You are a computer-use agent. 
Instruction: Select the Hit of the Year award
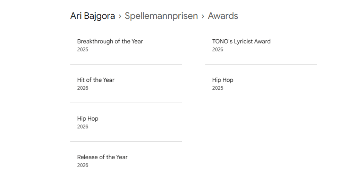tap(95, 80)
